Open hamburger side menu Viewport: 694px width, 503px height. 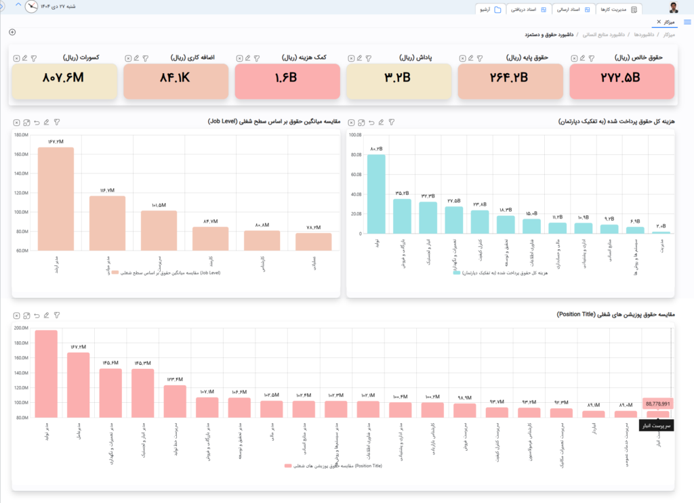click(x=687, y=22)
